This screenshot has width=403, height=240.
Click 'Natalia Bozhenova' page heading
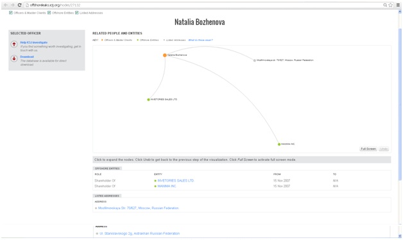(x=200, y=22)
